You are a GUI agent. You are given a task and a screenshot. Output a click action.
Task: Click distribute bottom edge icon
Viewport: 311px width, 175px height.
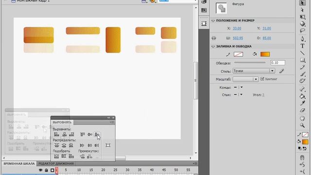pyautogui.click(x=71, y=145)
